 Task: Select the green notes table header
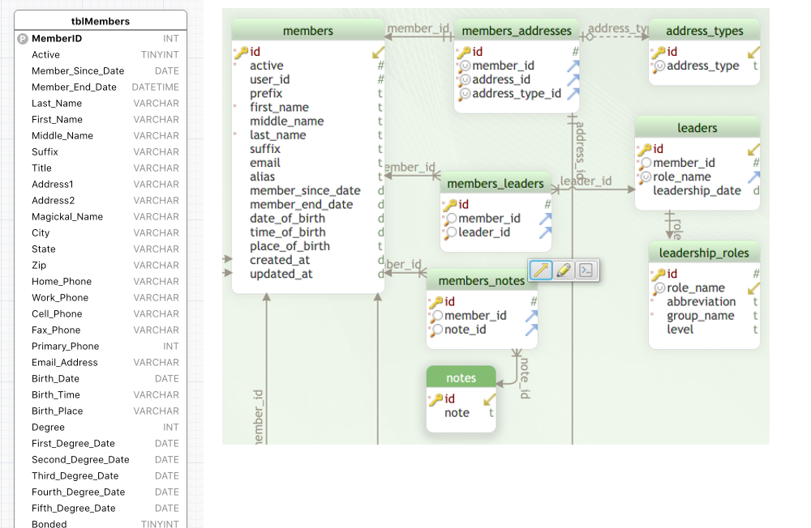tap(461, 377)
